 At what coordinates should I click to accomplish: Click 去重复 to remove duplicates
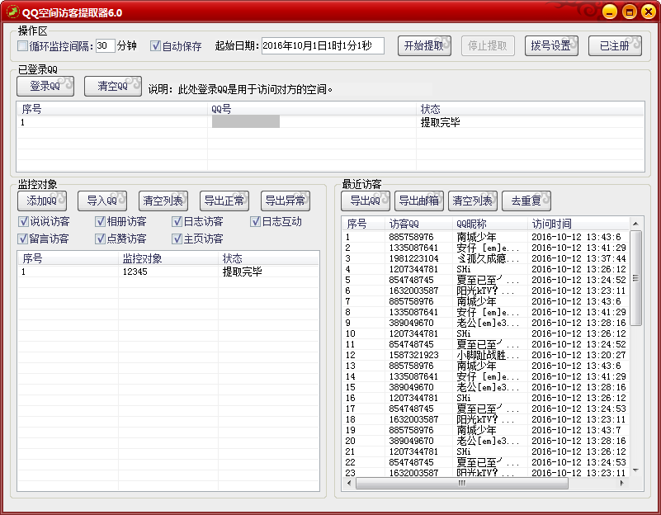point(526,201)
